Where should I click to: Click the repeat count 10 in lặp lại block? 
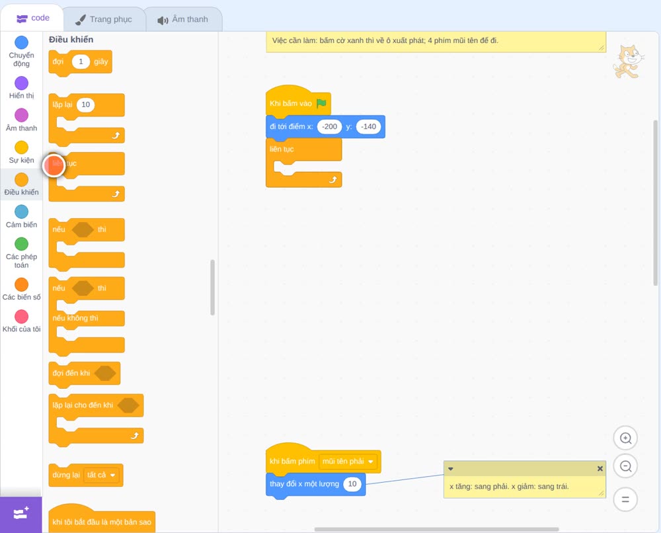pos(85,104)
